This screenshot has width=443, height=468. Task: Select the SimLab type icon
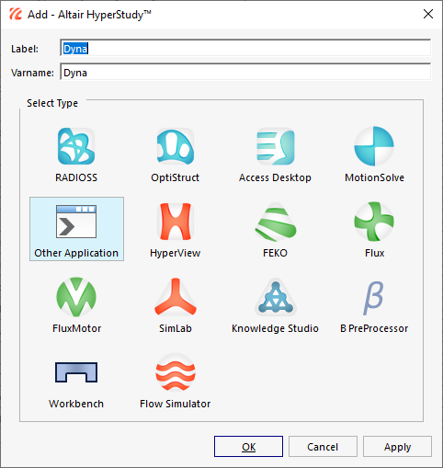click(176, 297)
